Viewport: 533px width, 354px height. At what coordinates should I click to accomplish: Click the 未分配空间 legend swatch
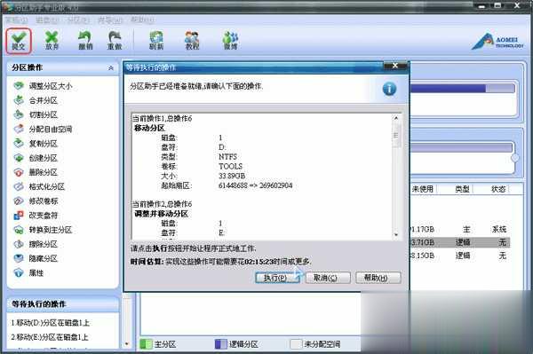(x=296, y=344)
